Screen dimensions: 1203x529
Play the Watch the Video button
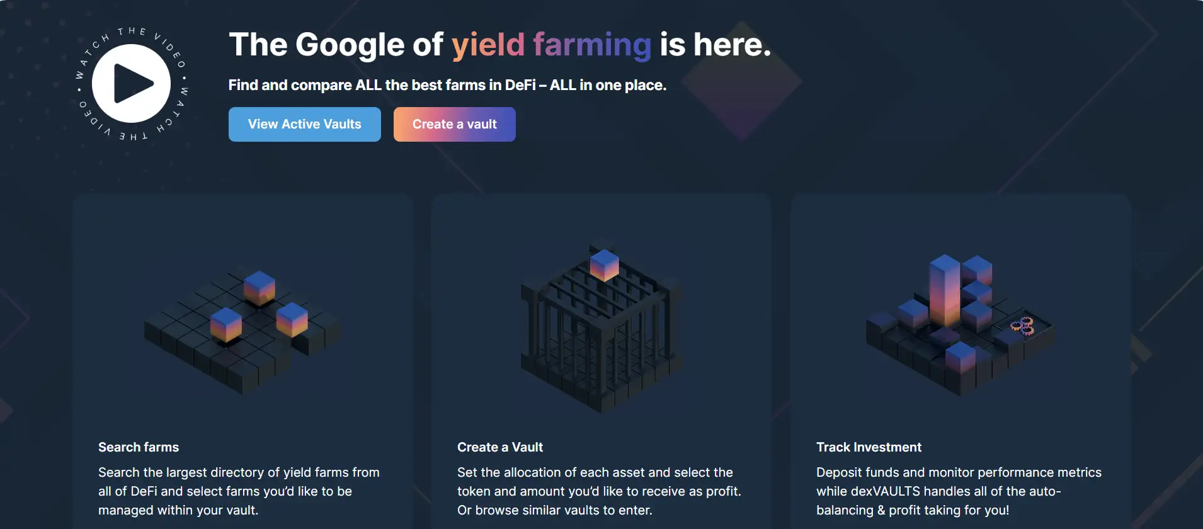(131, 84)
